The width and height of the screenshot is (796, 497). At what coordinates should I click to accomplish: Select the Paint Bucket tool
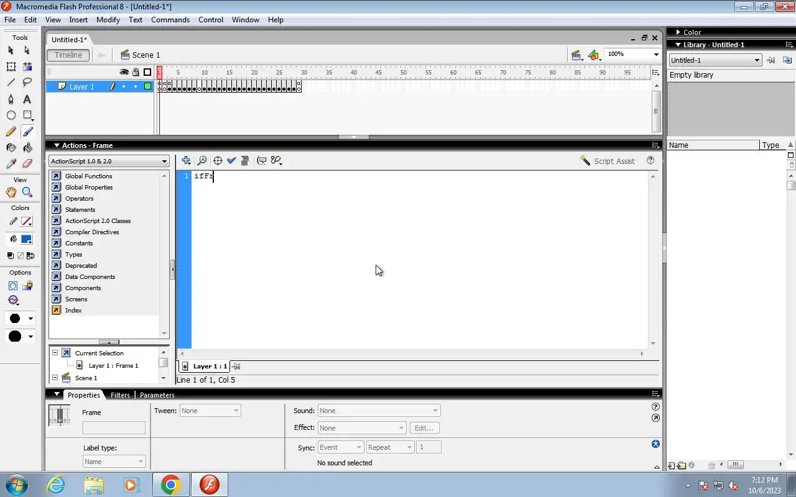point(27,148)
